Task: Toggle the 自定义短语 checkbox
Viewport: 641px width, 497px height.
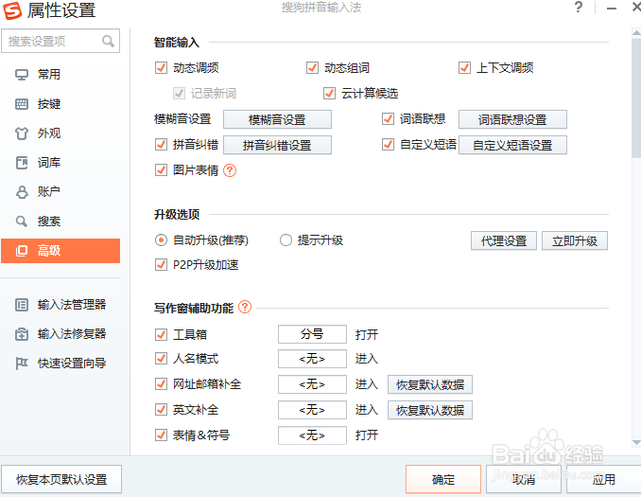Action: 388,145
